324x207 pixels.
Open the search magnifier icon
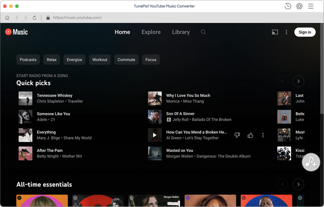pyautogui.click(x=203, y=32)
